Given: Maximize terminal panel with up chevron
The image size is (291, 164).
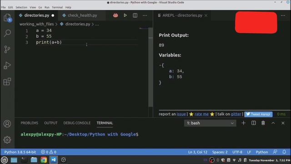Looking at the screenshot, I should click(x=273, y=123).
